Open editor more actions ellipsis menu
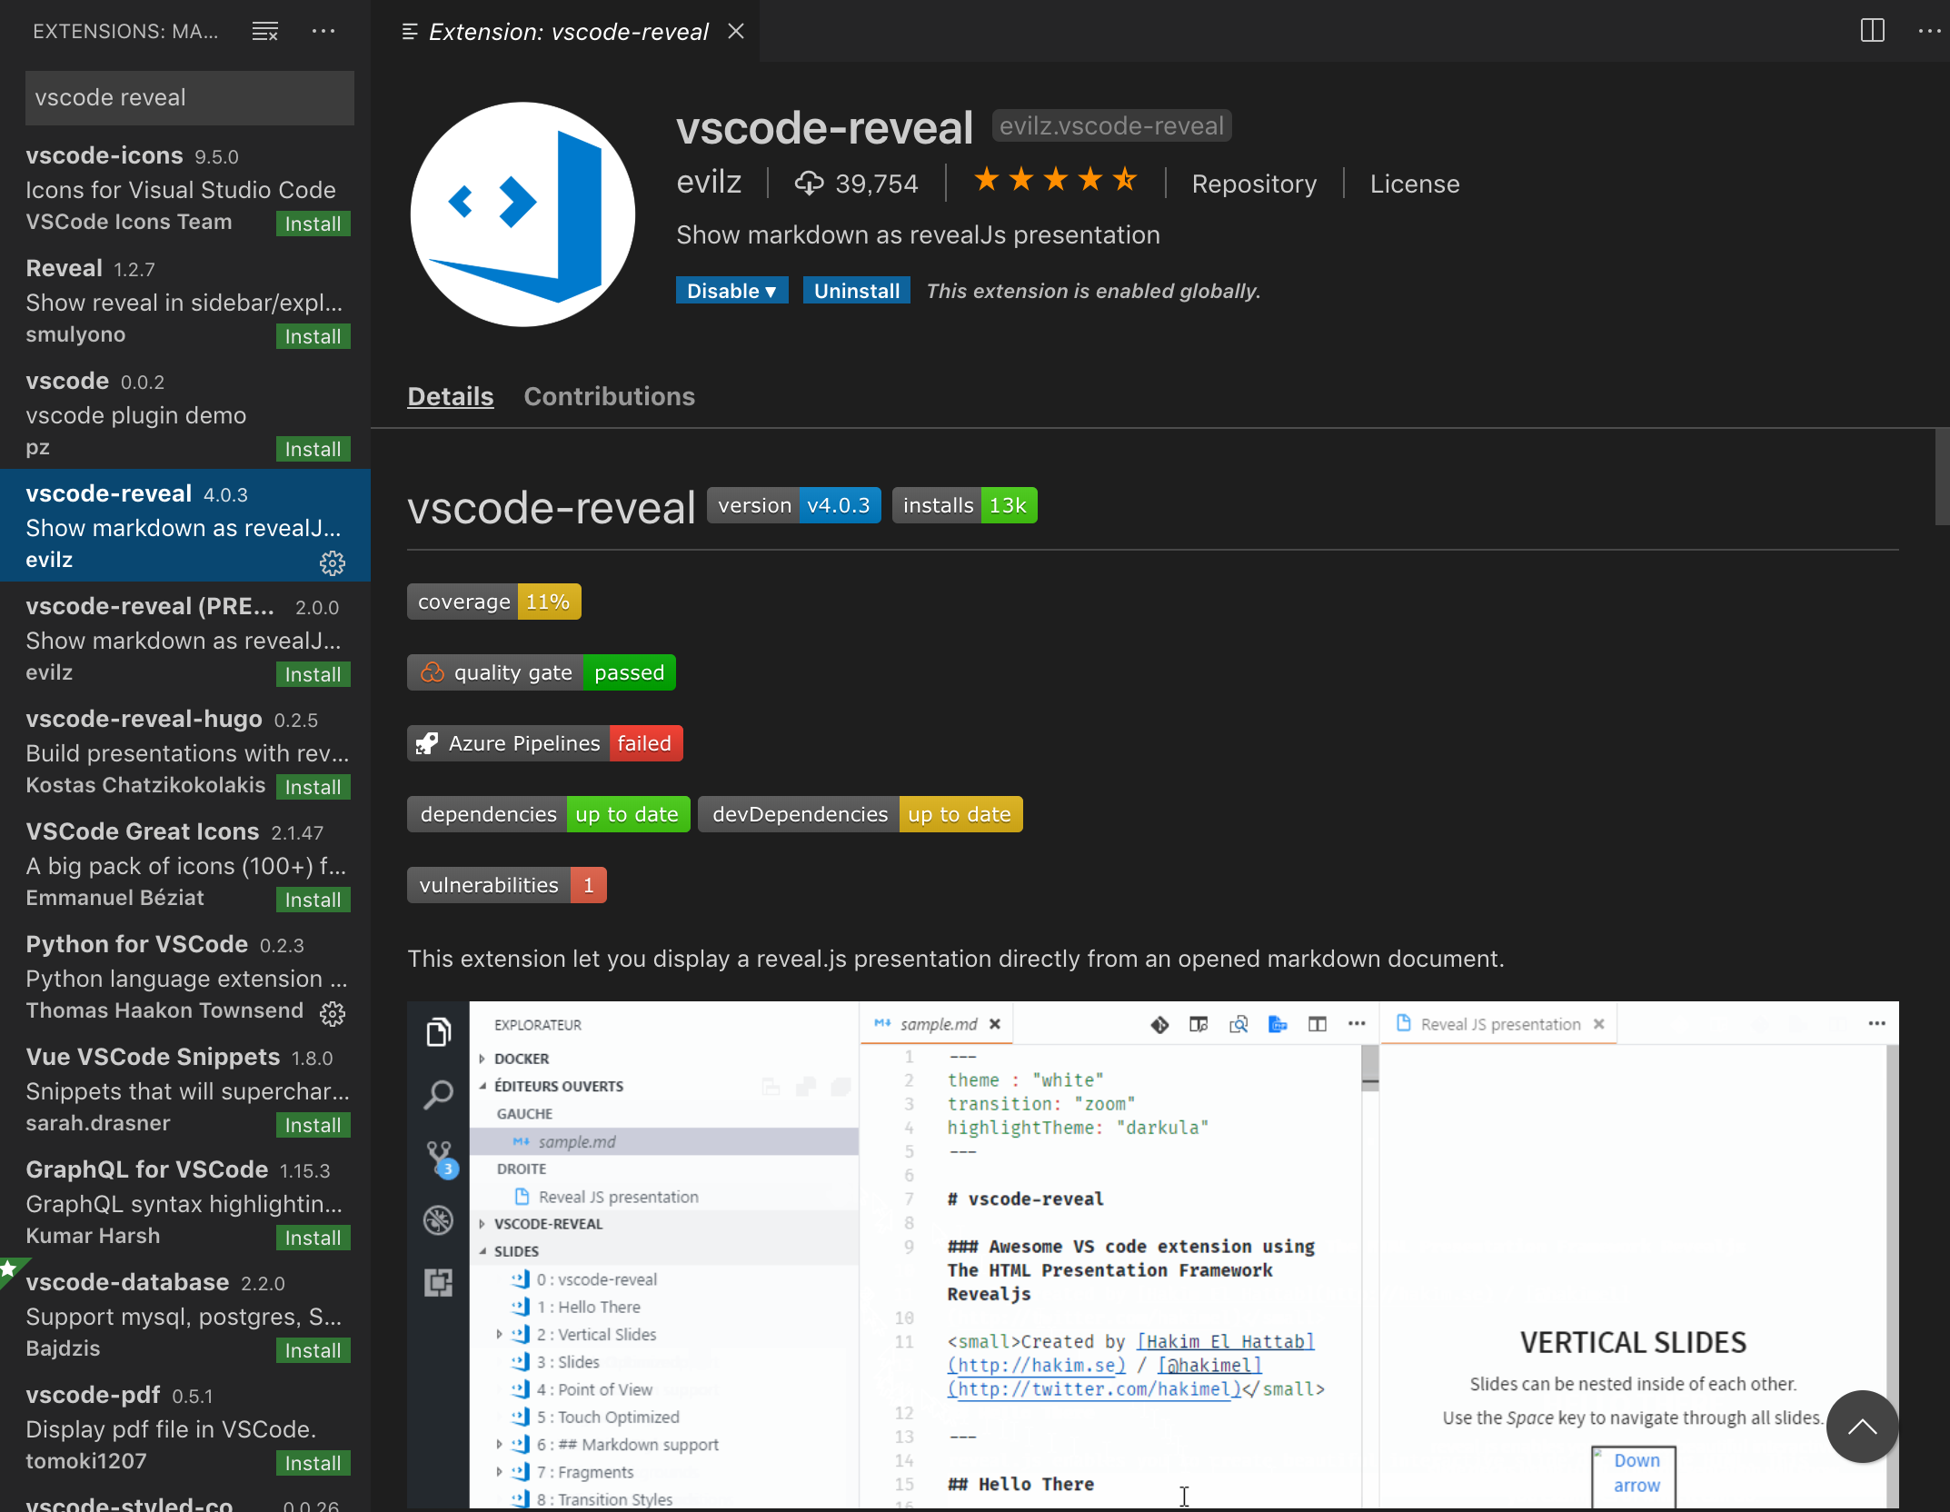This screenshot has width=1950, height=1512. coord(1929,31)
